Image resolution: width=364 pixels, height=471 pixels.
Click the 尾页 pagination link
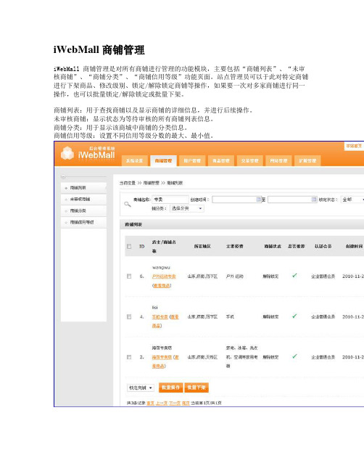click(186, 403)
